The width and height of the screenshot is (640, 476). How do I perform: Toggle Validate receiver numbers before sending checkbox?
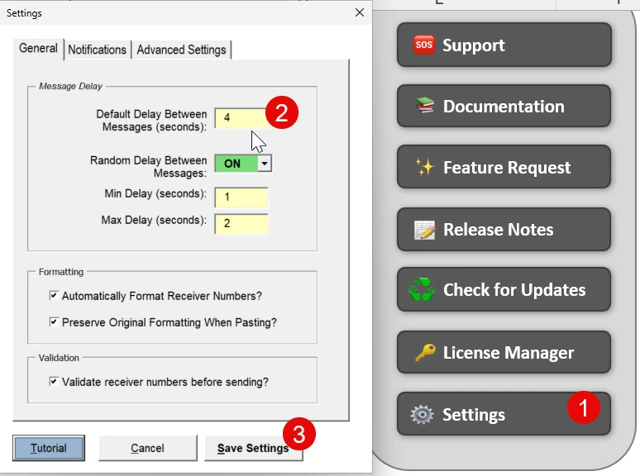54,381
